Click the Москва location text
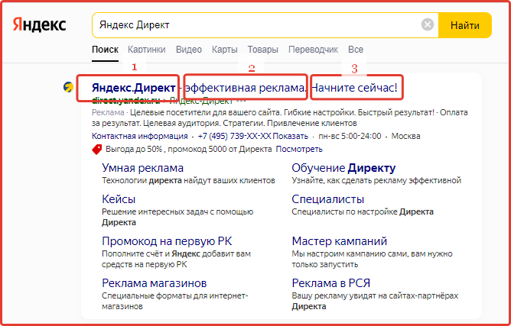The image size is (511, 326). click(x=405, y=136)
